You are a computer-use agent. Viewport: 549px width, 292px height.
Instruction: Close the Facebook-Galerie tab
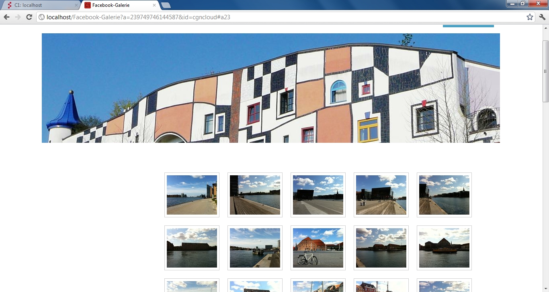click(x=154, y=5)
